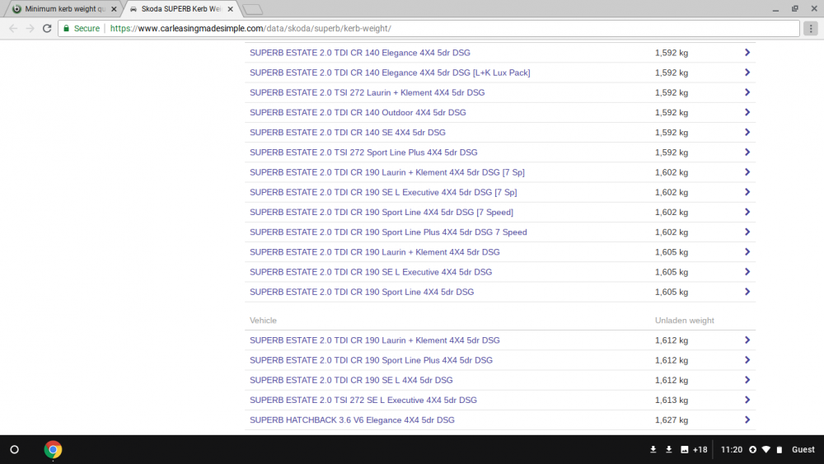Open 190 Sport Line Plus 1,612 kg link
Image resolution: width=824 pixels, height=464 pixels.
[x=371, y=360]
